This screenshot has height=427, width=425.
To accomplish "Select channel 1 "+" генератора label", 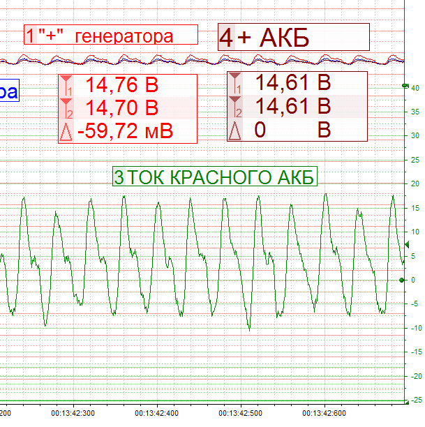I will (x=111, y=35).
